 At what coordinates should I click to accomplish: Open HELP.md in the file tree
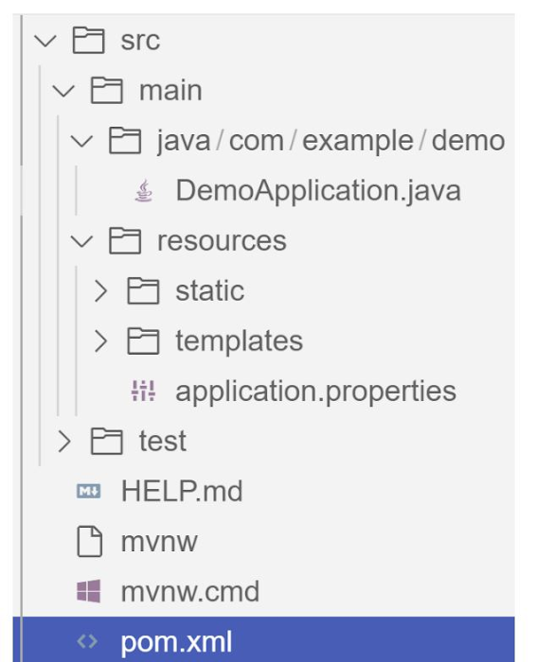click(182, 492)
